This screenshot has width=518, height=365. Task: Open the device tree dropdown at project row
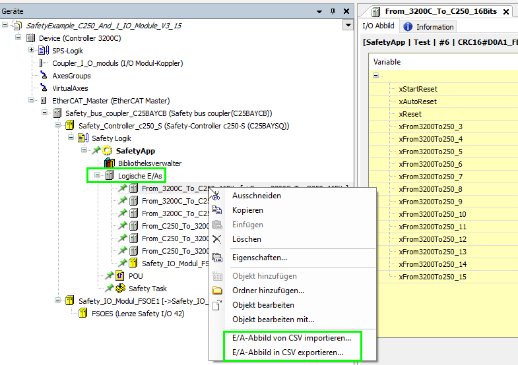coord(348,25)
